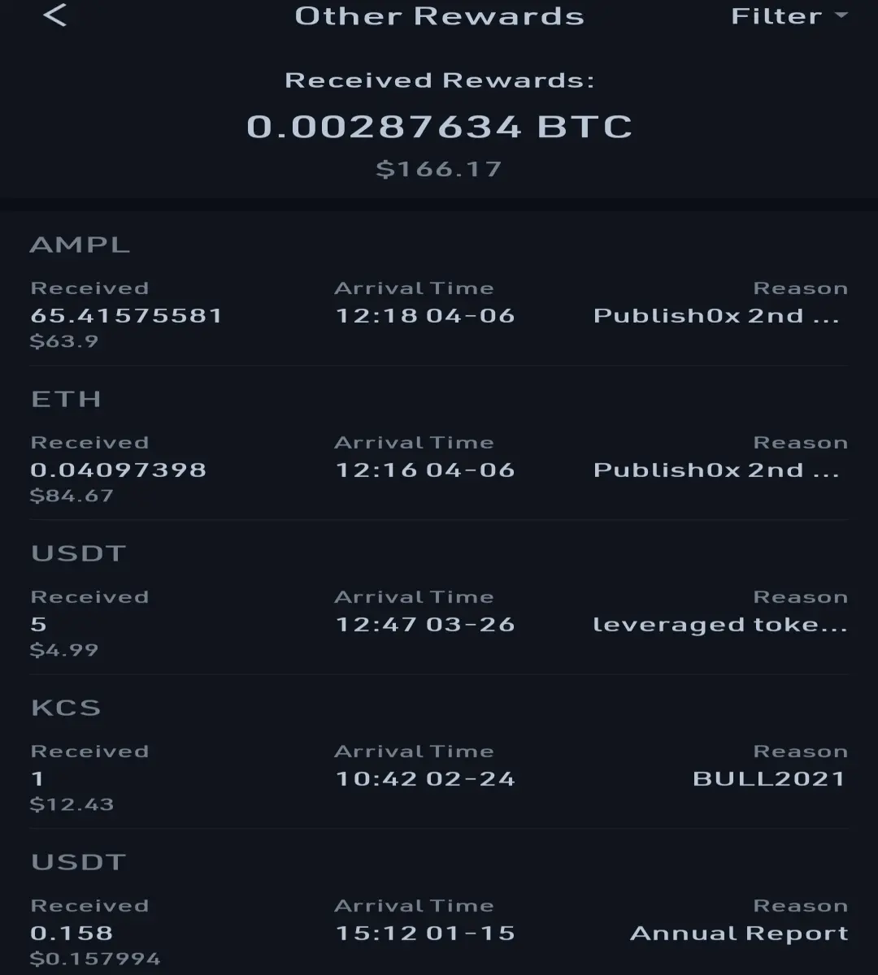Open the Filter dropdown
878x975 pixels.
(789, 16)
